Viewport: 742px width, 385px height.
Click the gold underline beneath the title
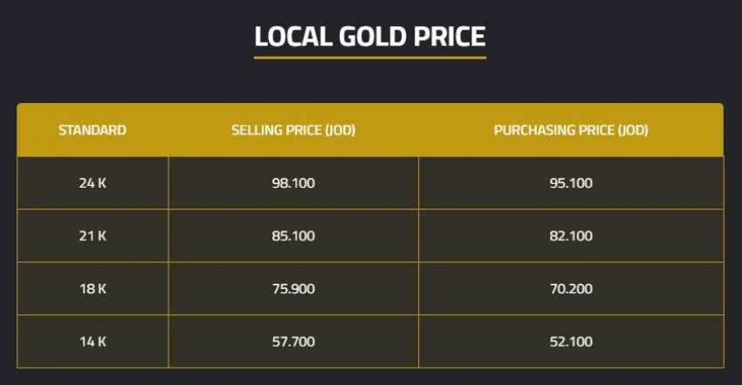click(x=370, y=58)
